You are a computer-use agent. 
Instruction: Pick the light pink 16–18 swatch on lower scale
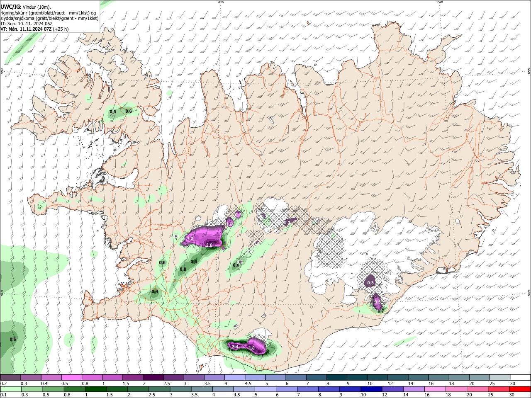tap(436, 389)
